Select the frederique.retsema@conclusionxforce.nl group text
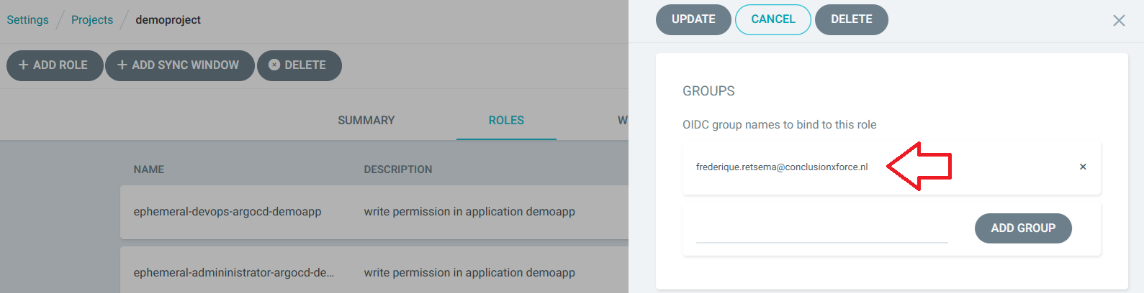The image size is (1144, 293). (x=781, y=167)
